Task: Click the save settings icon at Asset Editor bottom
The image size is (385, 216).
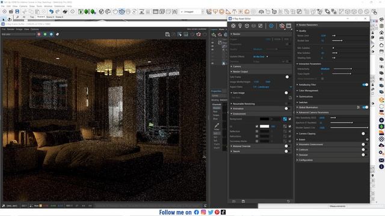Action: 243,202
